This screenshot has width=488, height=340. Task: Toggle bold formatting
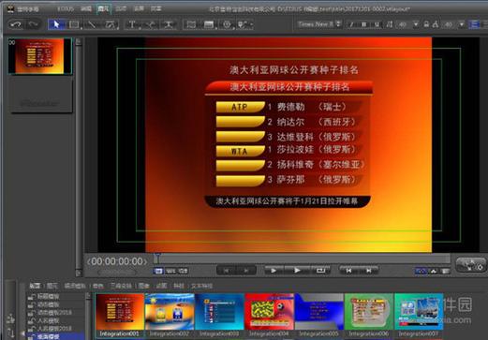tap(363, 24)
